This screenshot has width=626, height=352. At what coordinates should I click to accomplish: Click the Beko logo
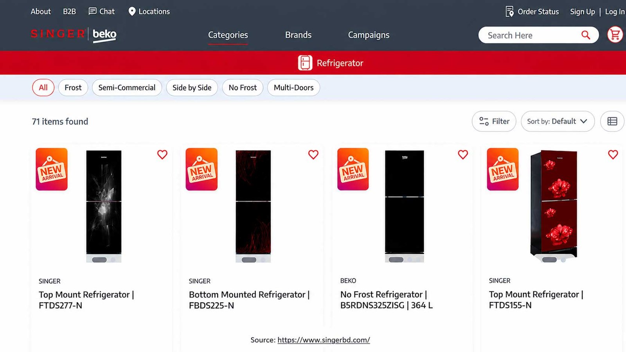pyautogui.click(x=104, y=35)
